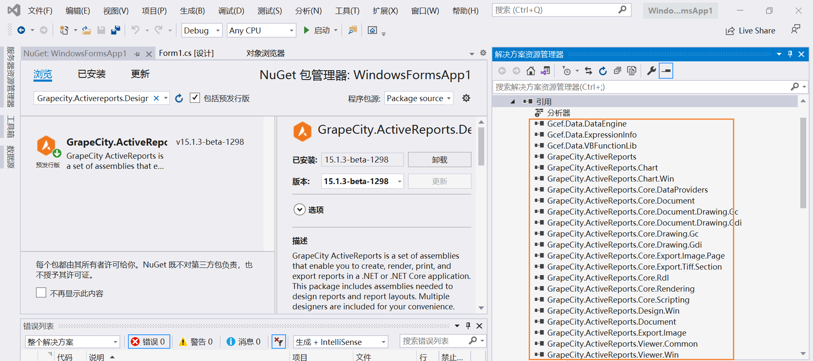This screenshot has height=361, width=813.
Task: Pin the Solution Explorer panel
Action: pyautogui.click(x=790, y=54)
